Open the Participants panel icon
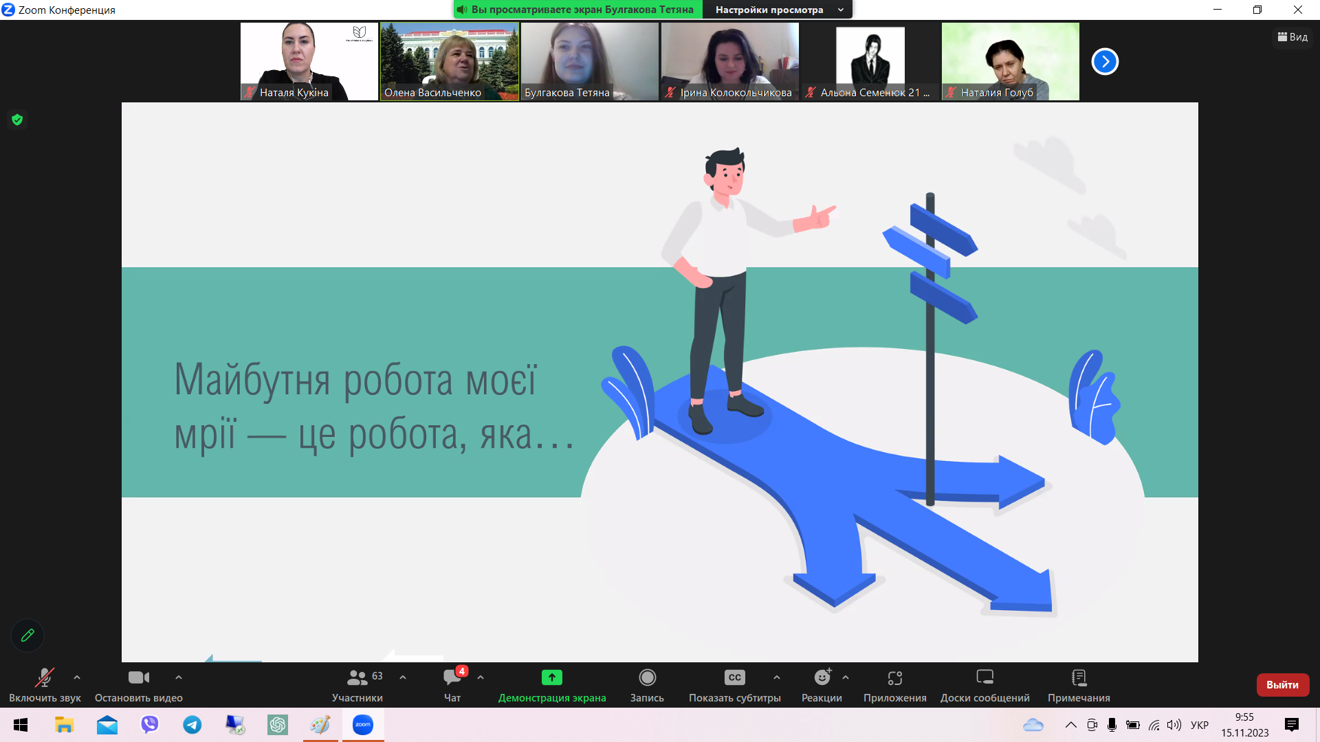 357,678
